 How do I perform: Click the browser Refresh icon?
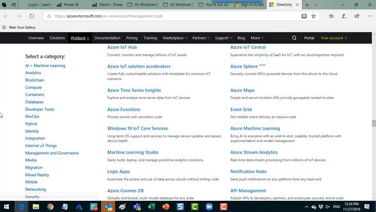pos(32,16)
